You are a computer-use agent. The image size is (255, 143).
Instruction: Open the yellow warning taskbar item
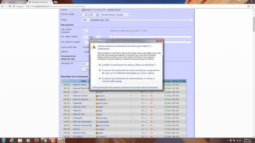(x=61, y=141)
